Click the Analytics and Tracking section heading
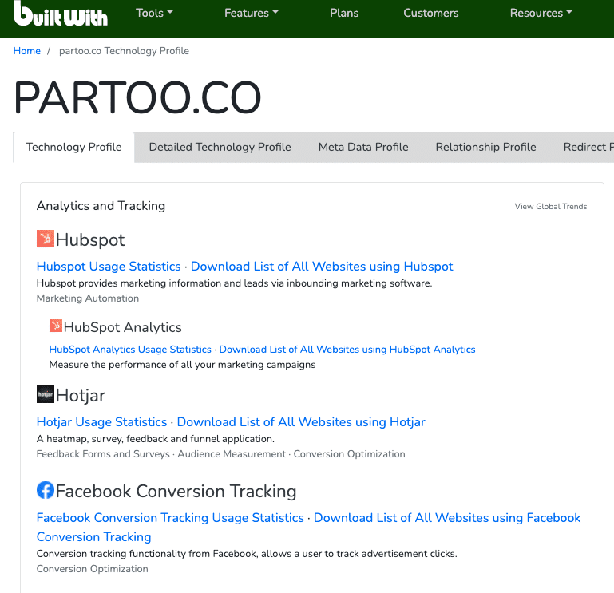Viewport: 614px width, 593px height. (101, 206)
